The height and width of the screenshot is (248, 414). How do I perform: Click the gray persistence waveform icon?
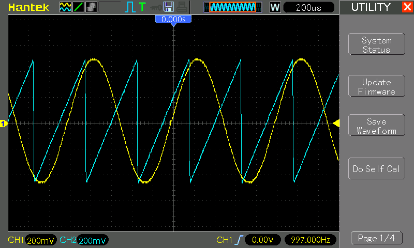(x=92, y=7)
